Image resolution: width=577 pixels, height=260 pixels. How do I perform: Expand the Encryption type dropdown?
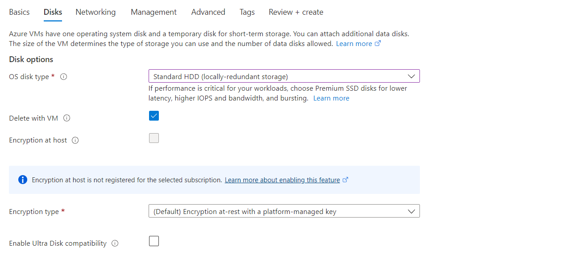click(x=284, y=211)
